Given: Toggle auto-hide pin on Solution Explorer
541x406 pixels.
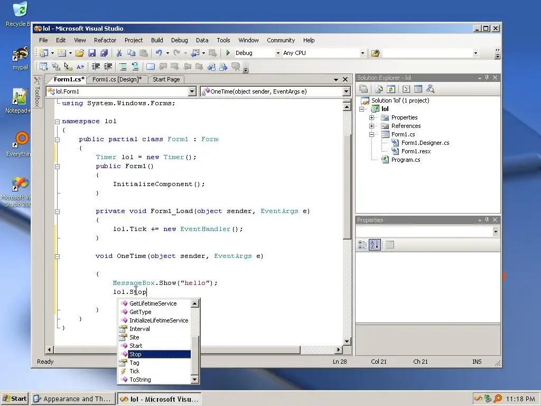Looking at the screenshot, I should click(487, 78).
